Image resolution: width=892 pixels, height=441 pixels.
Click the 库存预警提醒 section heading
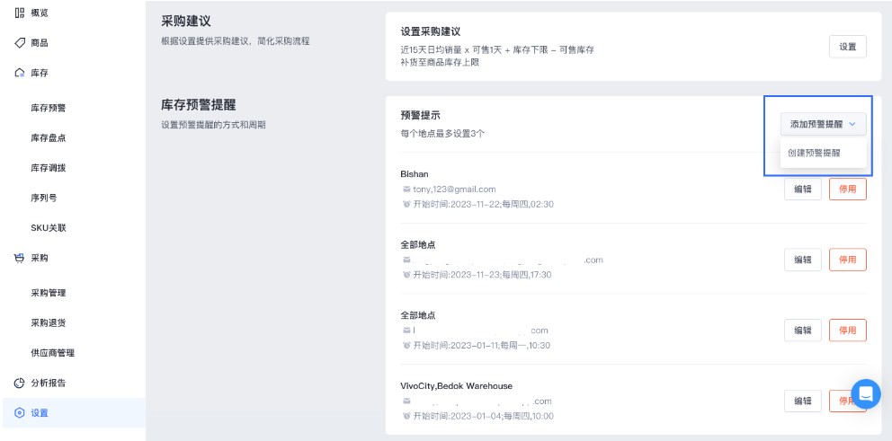pos(199,105)
